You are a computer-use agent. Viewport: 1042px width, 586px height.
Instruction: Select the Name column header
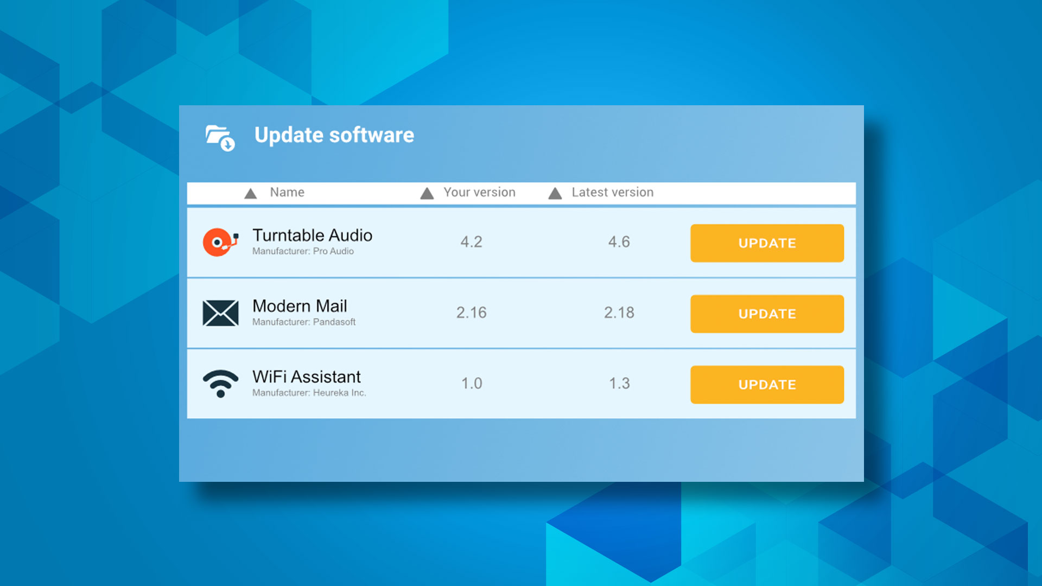(x=287, y=193)
